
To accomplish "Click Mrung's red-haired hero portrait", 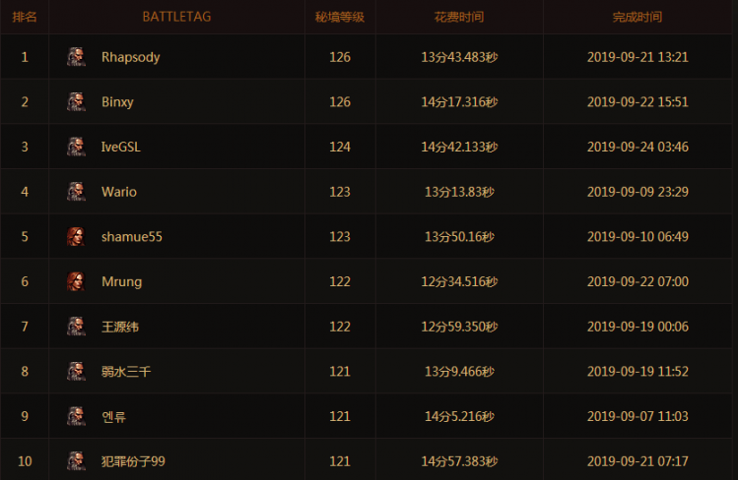I will [x=75, y=281].
